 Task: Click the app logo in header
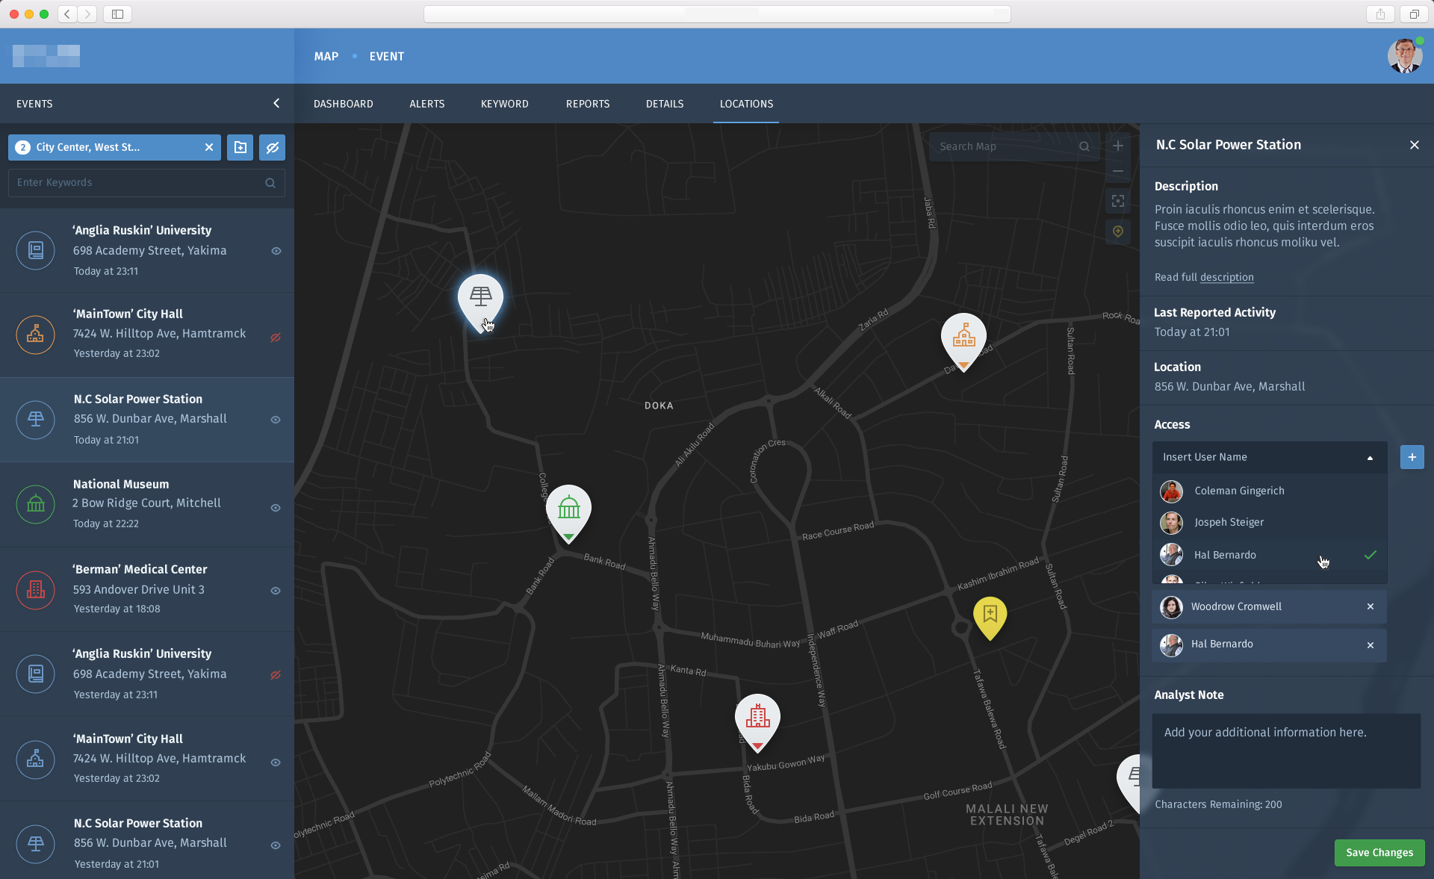pyautogui.click(x=46, y=56)
